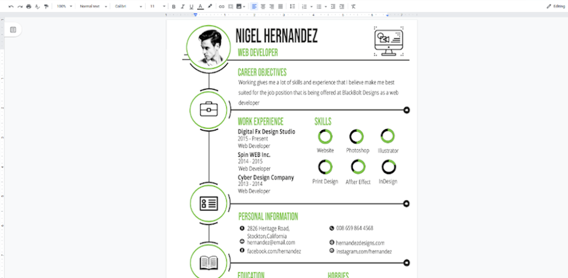Run spelling and grammar check
The image size is (568, 278).
pyautogui.click(x=37, y=7)
